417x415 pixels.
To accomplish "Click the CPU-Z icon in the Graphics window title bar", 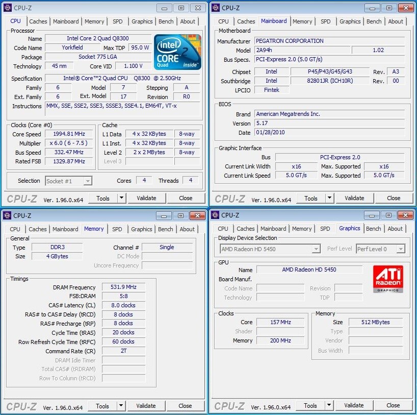I will click(215, 215).
